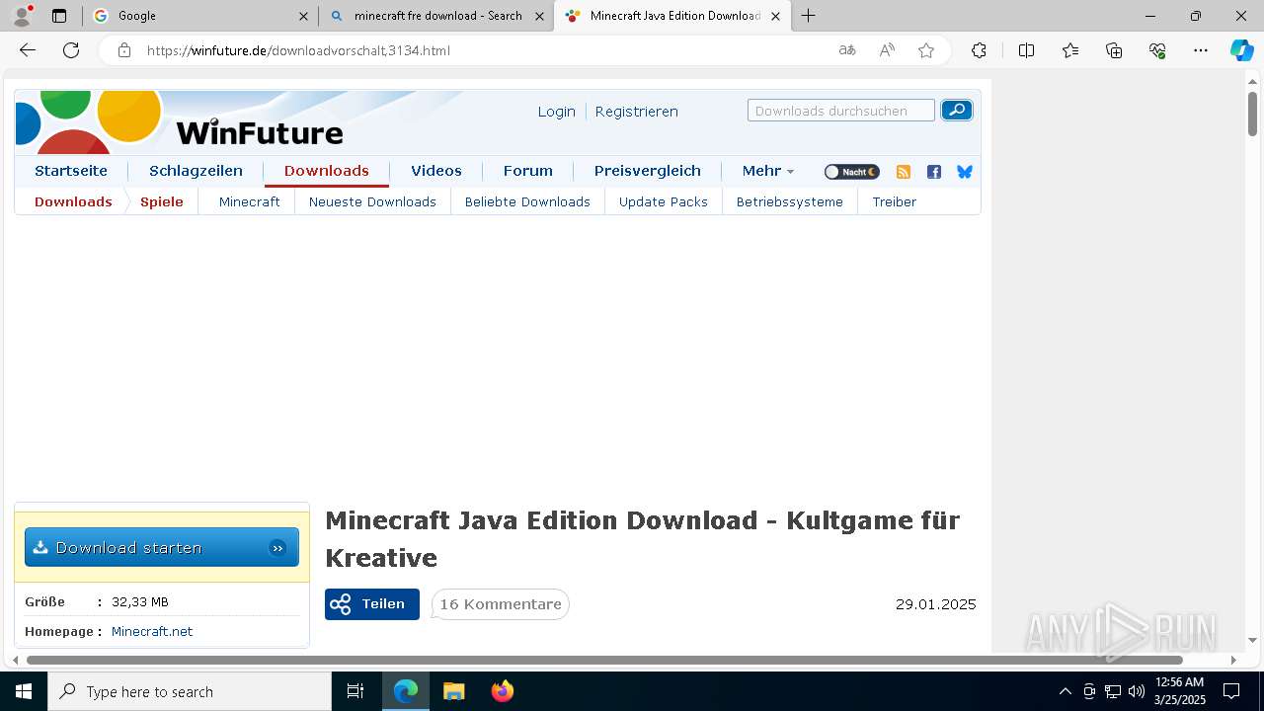Click the Registrieren link

[636, 112]
